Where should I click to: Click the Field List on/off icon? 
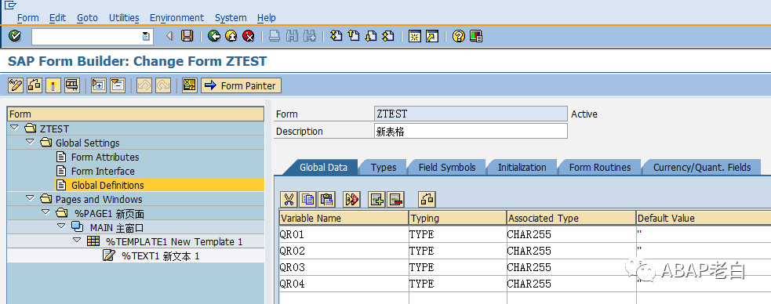(x=189, y=85)
